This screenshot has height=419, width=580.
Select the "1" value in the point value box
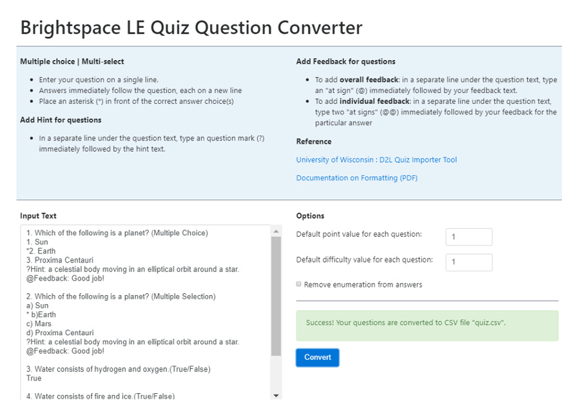[x=454, y=237]
